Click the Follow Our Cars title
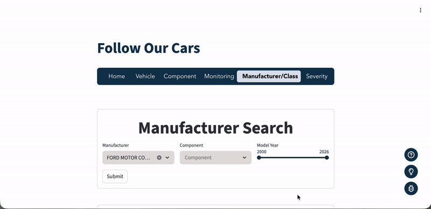The height and width of the screenshot is (209, 431). click(149, 48)
